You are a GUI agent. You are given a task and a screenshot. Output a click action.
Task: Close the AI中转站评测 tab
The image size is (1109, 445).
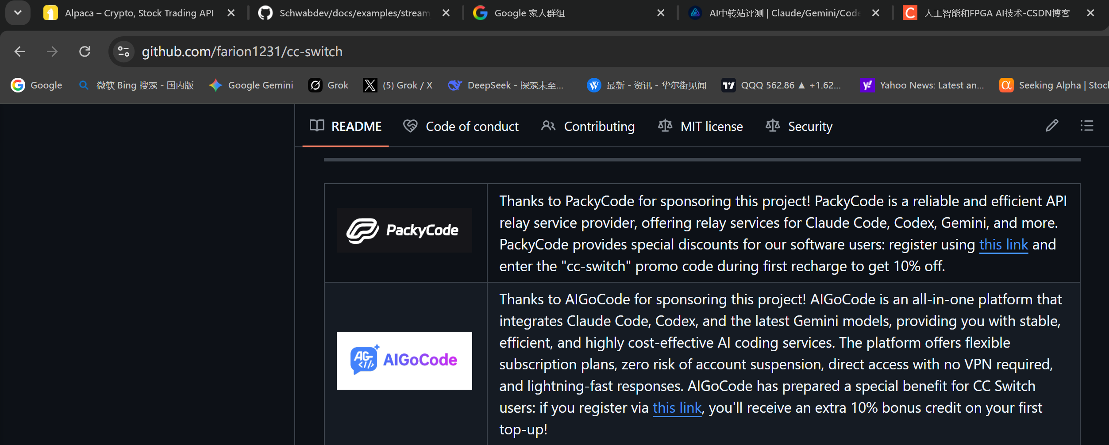pos(875,13)
